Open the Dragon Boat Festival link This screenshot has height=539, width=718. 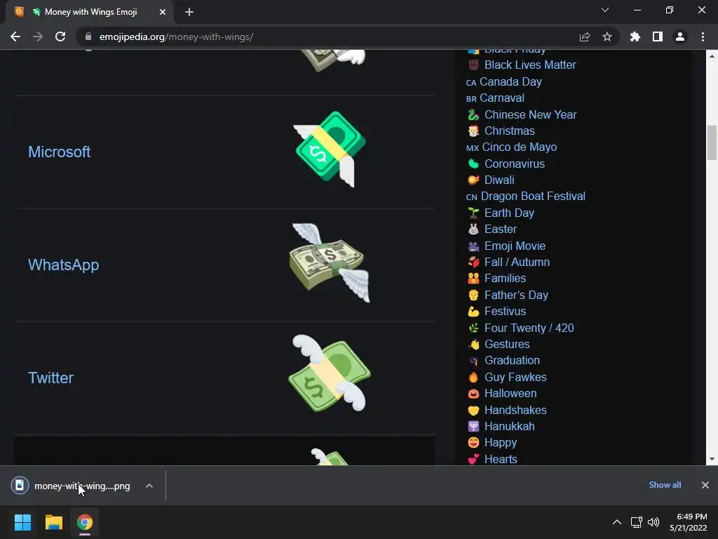533,197
